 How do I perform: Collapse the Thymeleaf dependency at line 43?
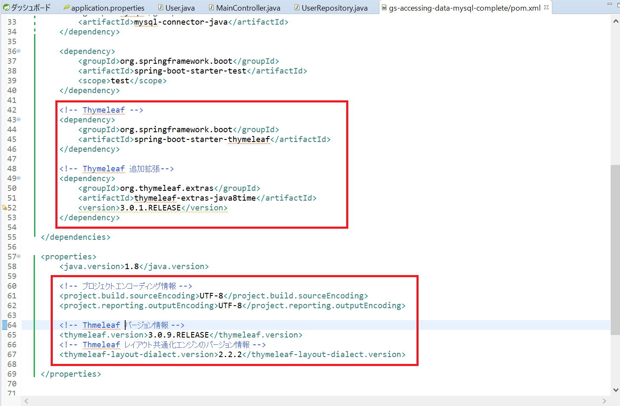tap(19, 119)
